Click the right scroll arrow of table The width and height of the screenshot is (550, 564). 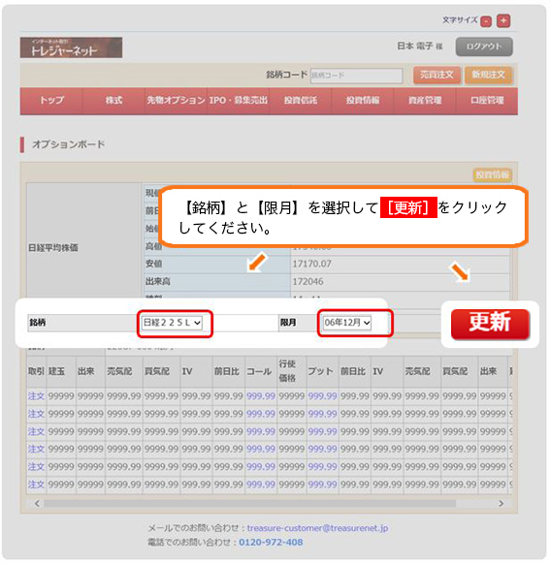[x=501, y=503]
